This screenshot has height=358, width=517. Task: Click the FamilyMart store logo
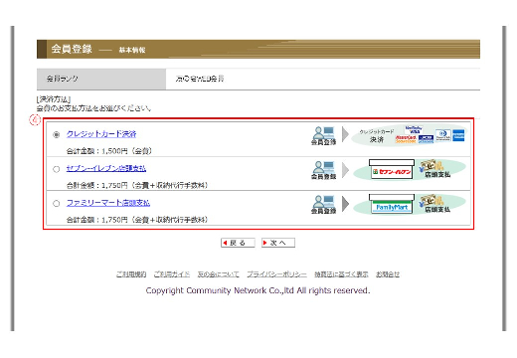(x=392, y=204)
